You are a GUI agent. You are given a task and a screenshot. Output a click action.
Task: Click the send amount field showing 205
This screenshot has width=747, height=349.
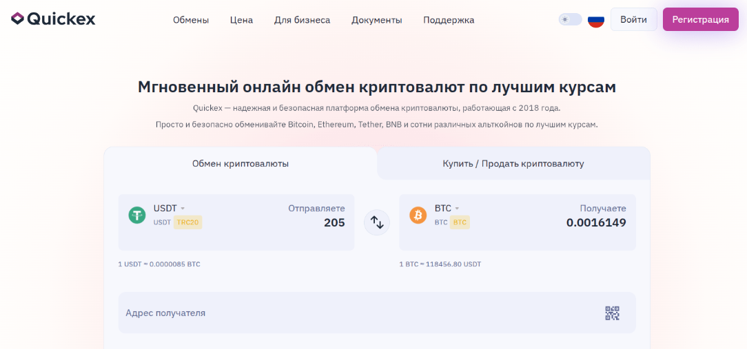point(334,223)
